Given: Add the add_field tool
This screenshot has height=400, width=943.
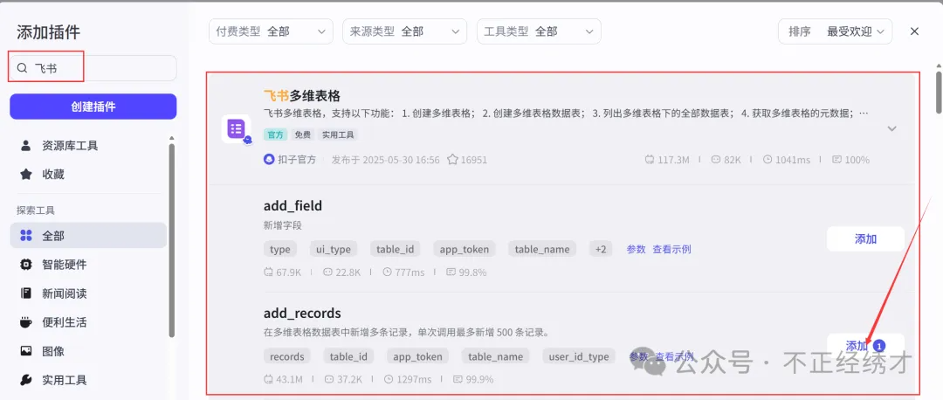Looking at the screenshot, I should tap(865, 238).
